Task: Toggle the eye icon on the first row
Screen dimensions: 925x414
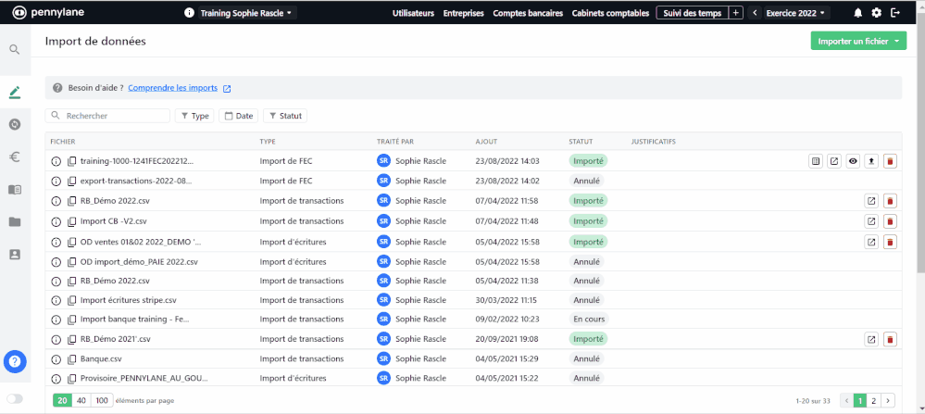Action: coord(853,161)
